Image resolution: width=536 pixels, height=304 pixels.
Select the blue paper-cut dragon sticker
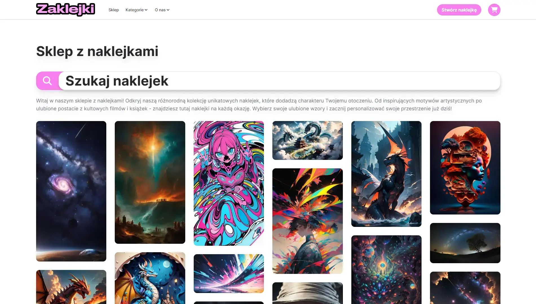tap(150, 278)
